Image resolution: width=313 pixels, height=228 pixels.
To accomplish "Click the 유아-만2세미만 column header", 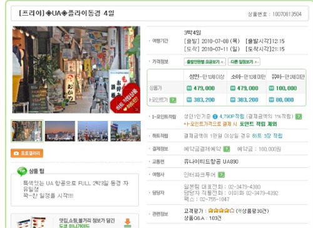I will [x=288, y=77].
